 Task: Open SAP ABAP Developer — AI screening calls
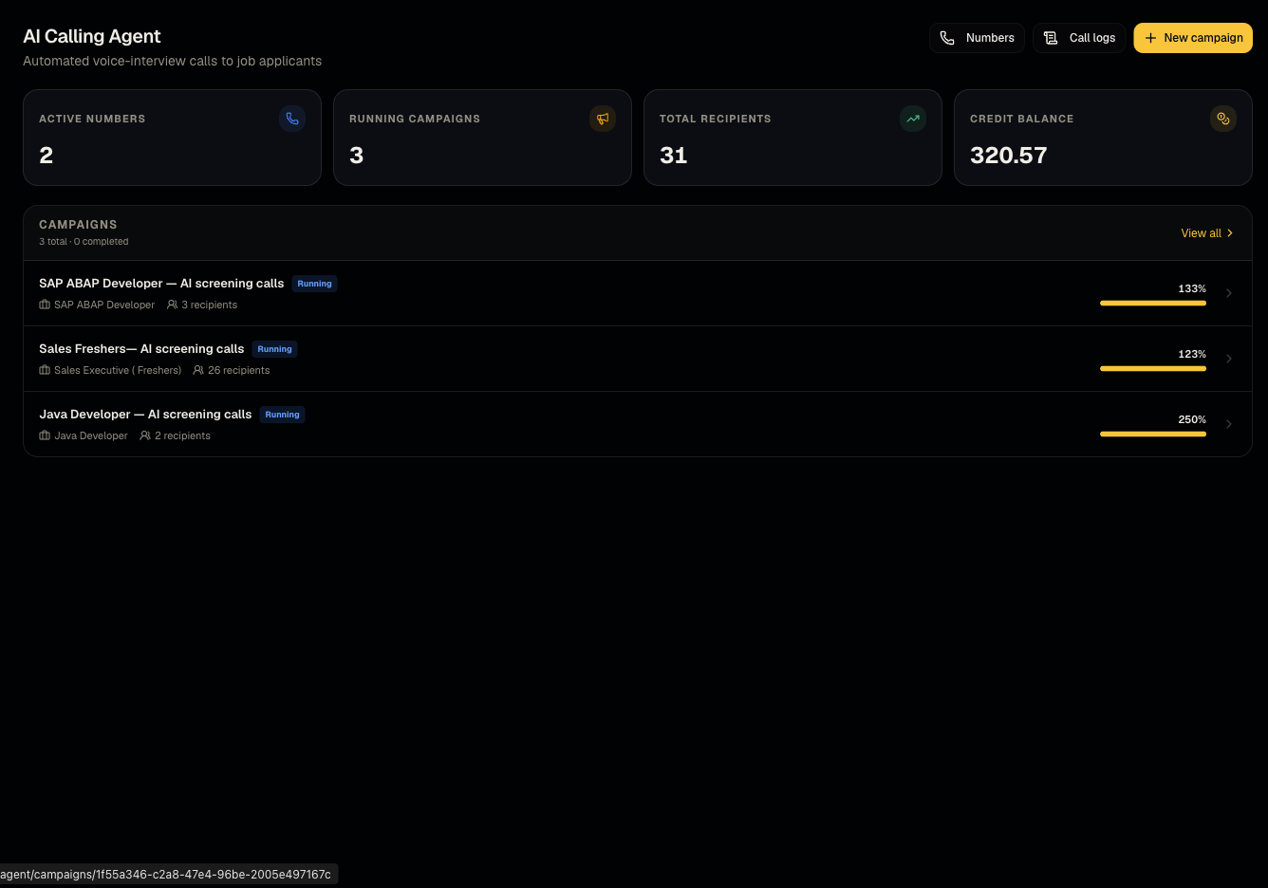(161, 284)
